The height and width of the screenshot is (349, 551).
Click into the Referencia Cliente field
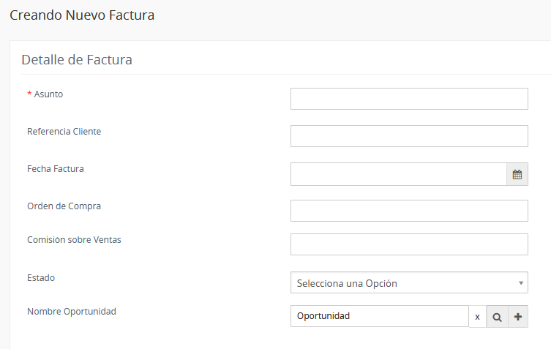[x=409, y=136]
